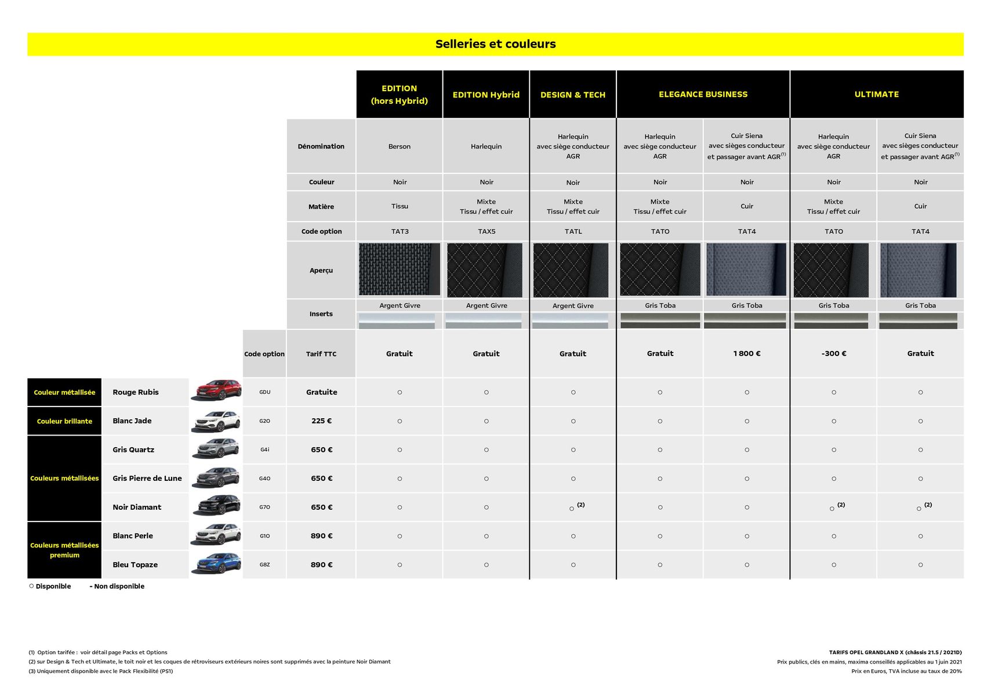
Task: Click the 225 € price for Blanc Jade
Action: point(322,420)
